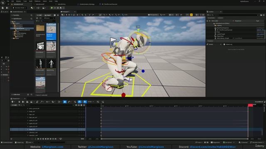The height and width of the screenshot is (149, 266).
Task: Open the Sequencer track filter icon
Action: (x=20, y=105)
